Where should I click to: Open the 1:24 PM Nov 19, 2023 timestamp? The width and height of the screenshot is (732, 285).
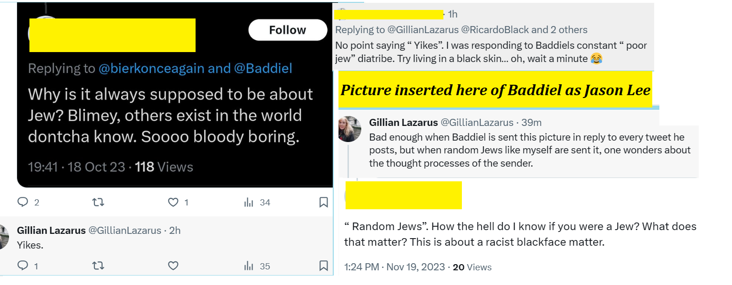pyautogui.click(x=394, y=267)
